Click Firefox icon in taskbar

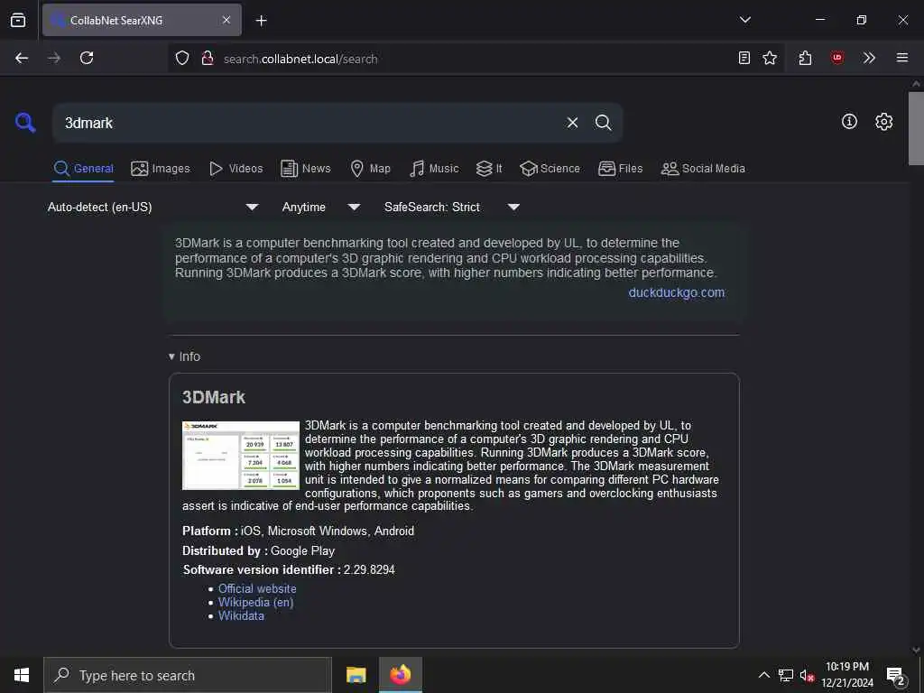400,675
